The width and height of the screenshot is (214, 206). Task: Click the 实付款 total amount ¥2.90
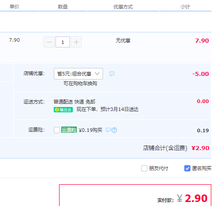pyautogui.click(x=192, y=198)
